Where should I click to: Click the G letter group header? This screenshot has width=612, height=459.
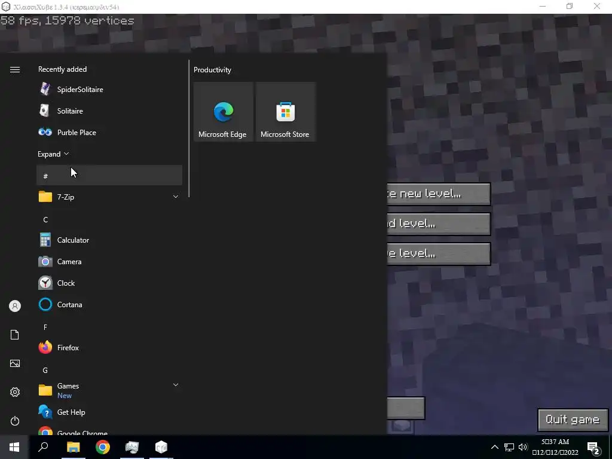click(x=109, y=370)
